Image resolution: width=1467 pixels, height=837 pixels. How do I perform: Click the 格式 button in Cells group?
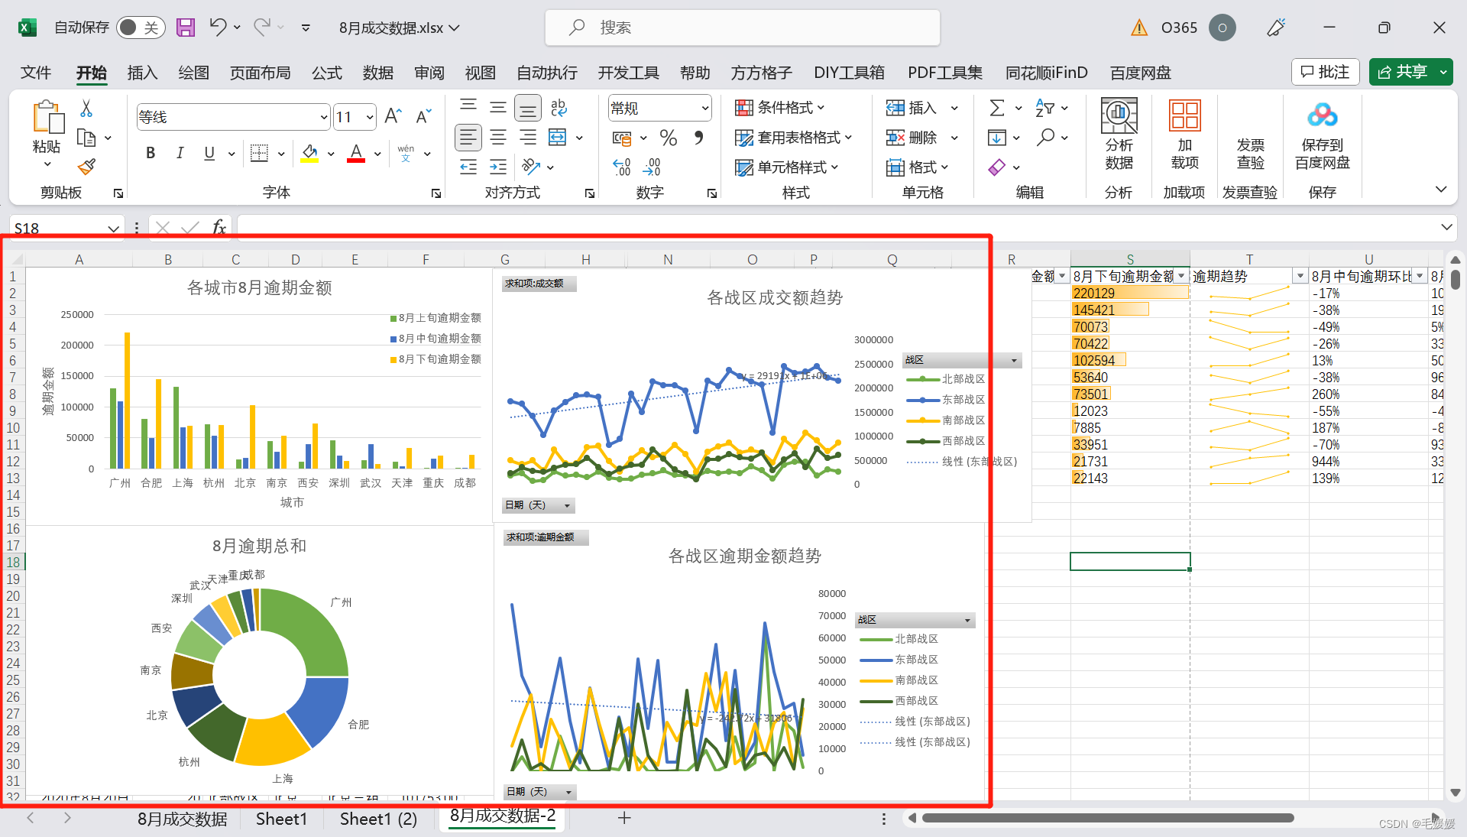917,167
